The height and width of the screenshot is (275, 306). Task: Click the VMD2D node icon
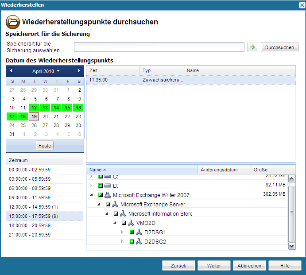pos(131,223)
